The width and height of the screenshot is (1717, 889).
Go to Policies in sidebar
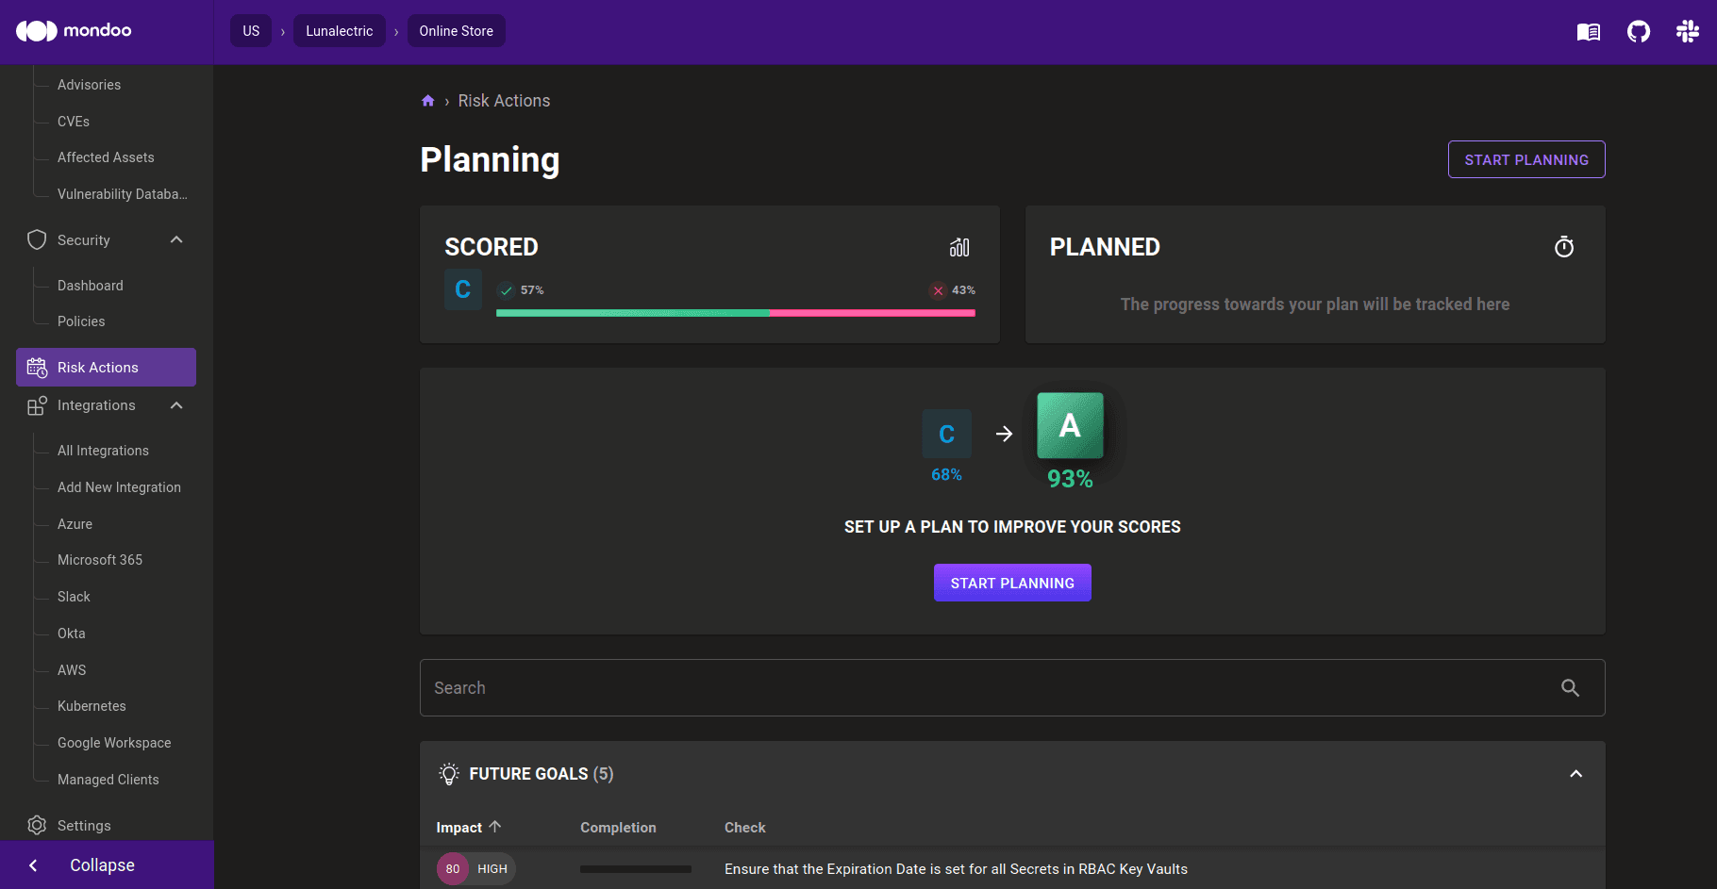click(81, 321)
